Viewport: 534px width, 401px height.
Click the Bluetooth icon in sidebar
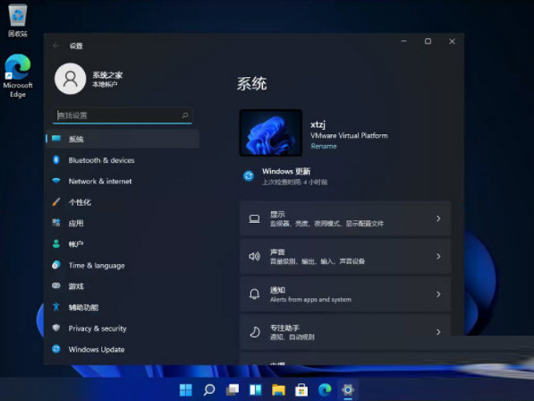[x=56, y=159]
